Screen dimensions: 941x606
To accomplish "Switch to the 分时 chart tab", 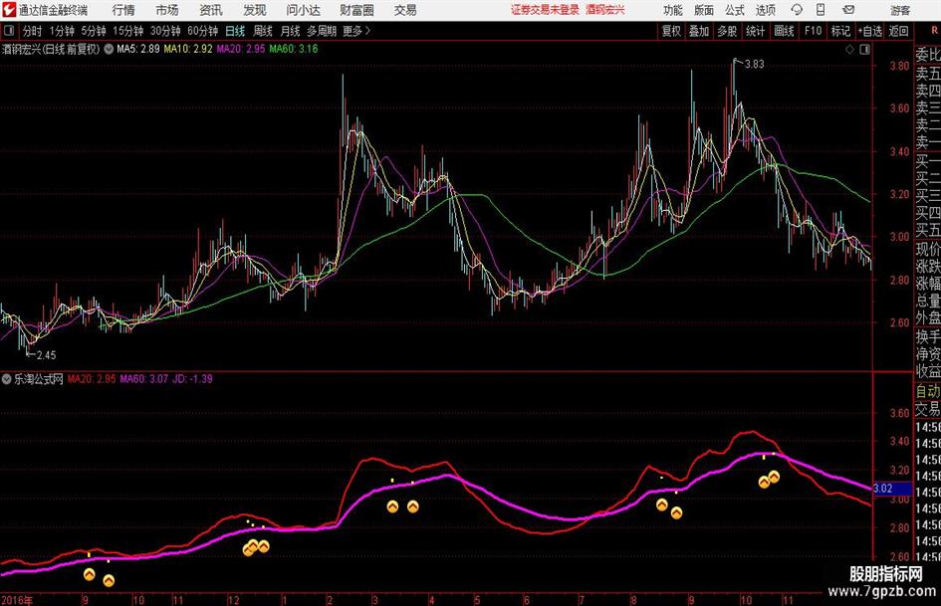I will pyautogui.click(x=32, y=31).
